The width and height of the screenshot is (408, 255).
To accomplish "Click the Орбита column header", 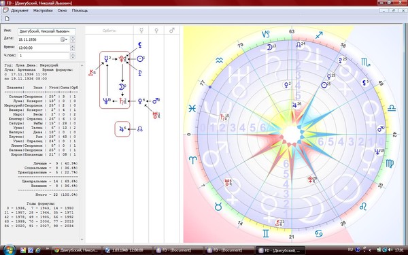I will 109,31.
